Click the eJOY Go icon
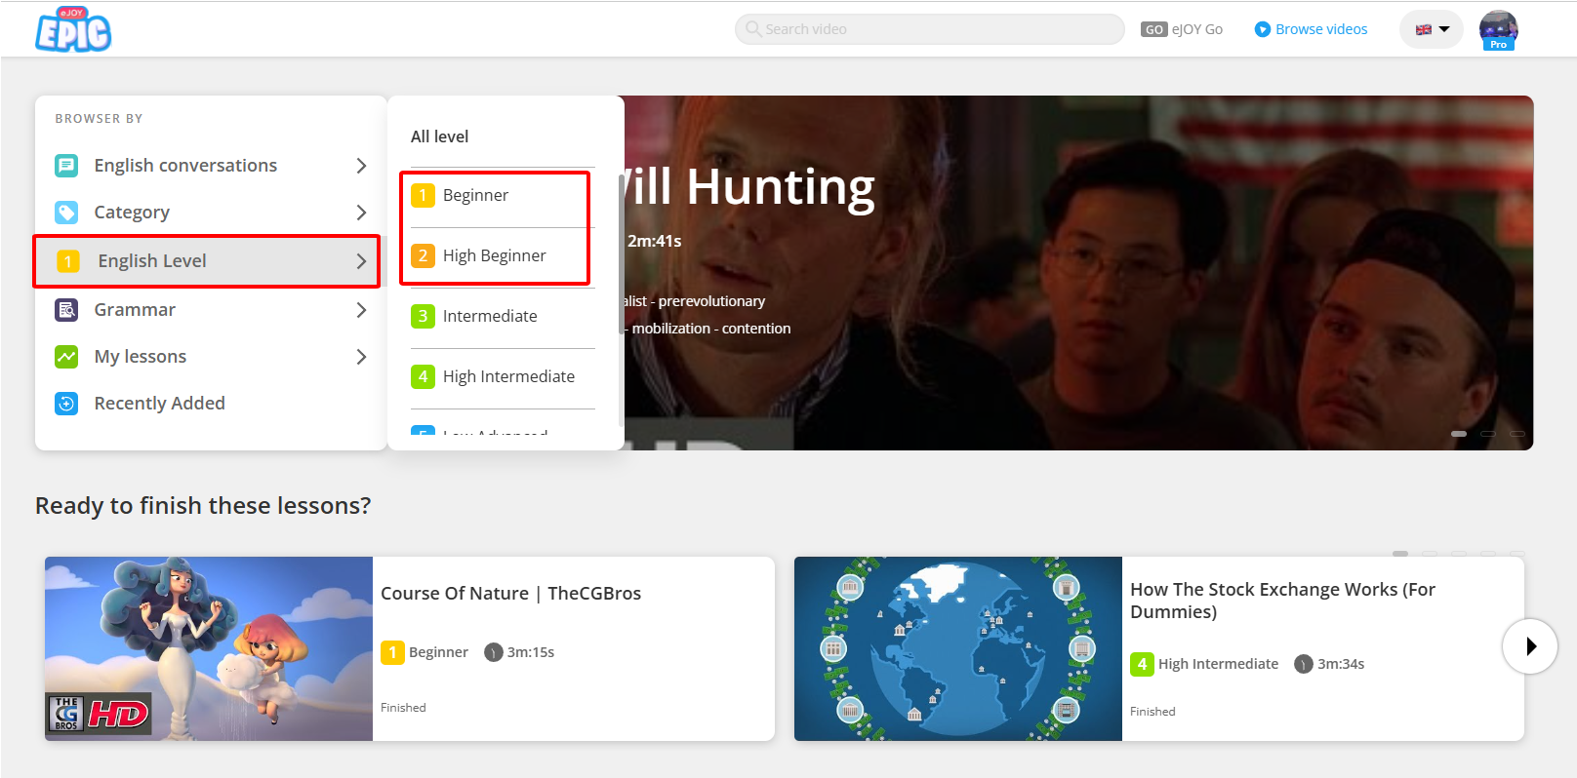Viewport: 1577px width, 778px height. pyautogui.click(x=1154, y=29)
